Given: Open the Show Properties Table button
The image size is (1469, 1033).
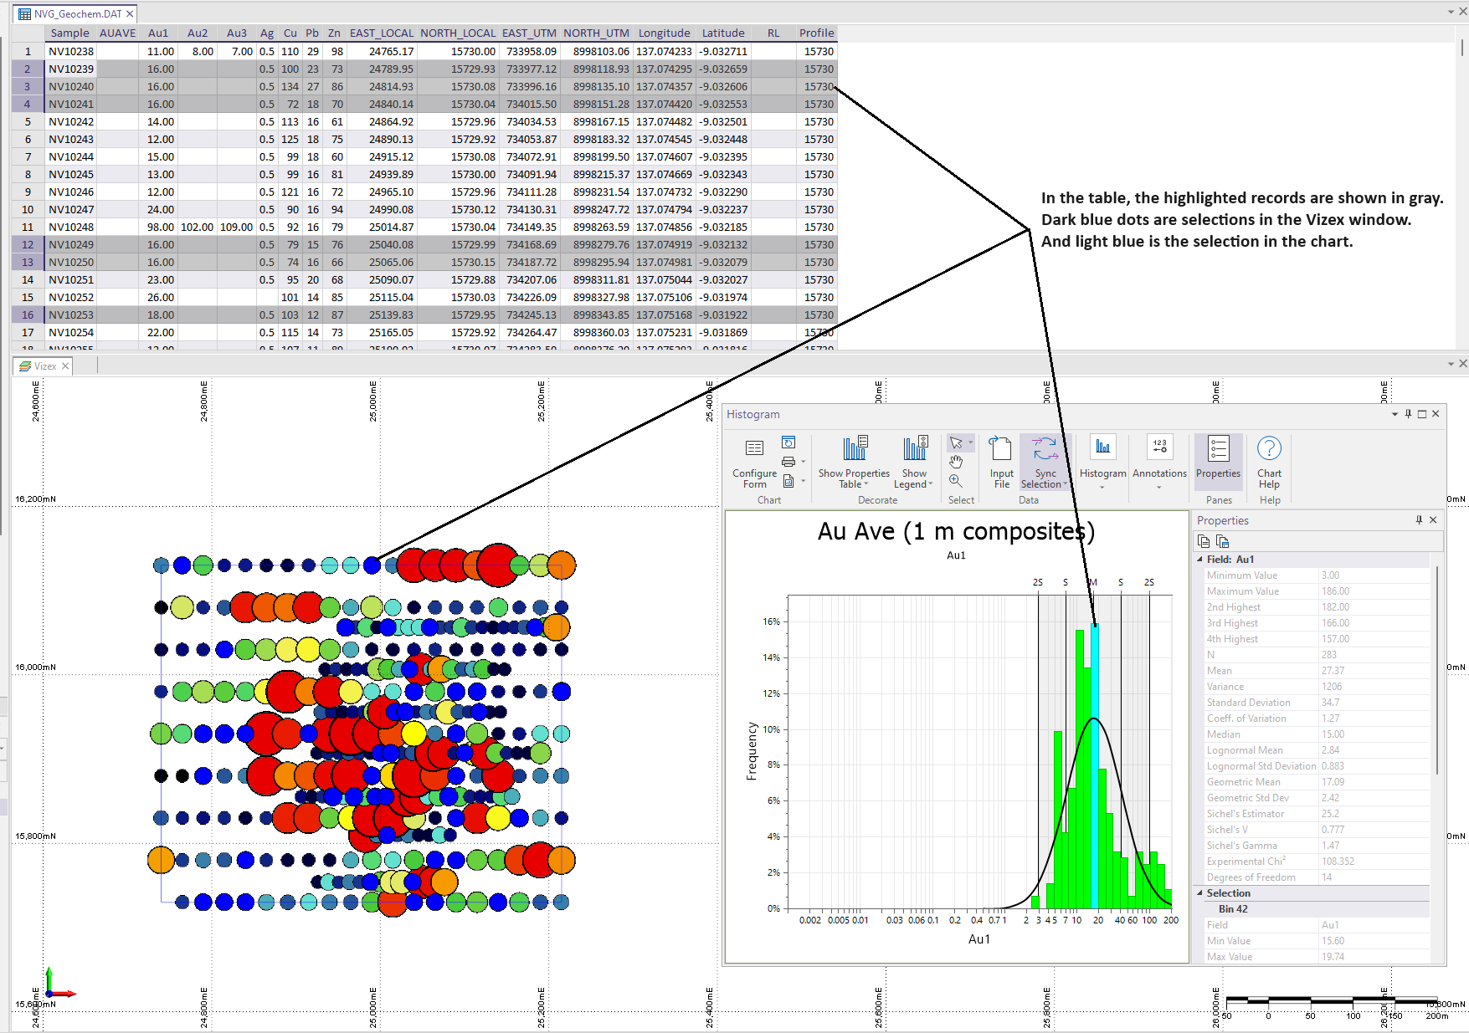Looking at the screenshot, I should [854, 461].
